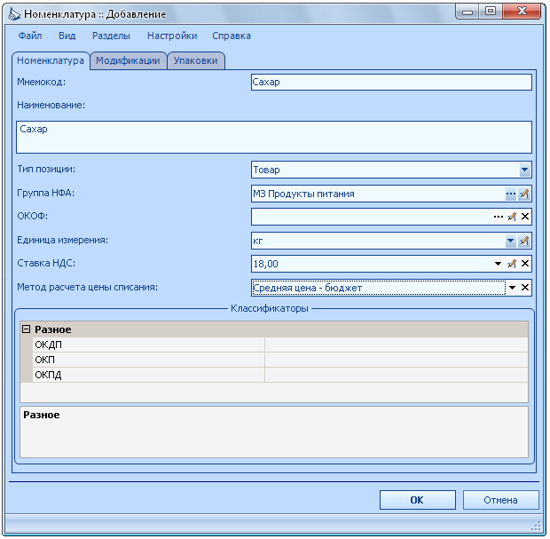Image resolution: width=550 pixels, height=539 pixels.
Task: Confirm with the OK button
Action: point(418,500)
